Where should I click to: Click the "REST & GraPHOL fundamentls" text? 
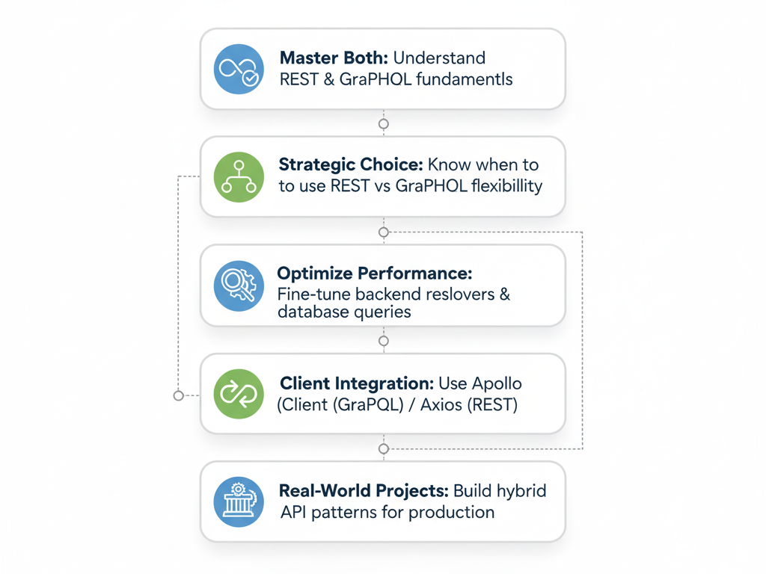click(x=396, y=79)
